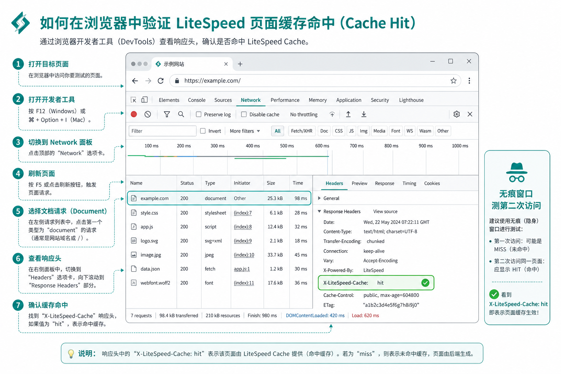Filter requests by Img
The height and width of the screenshot is (374, 561).
[x=364, y=131]
